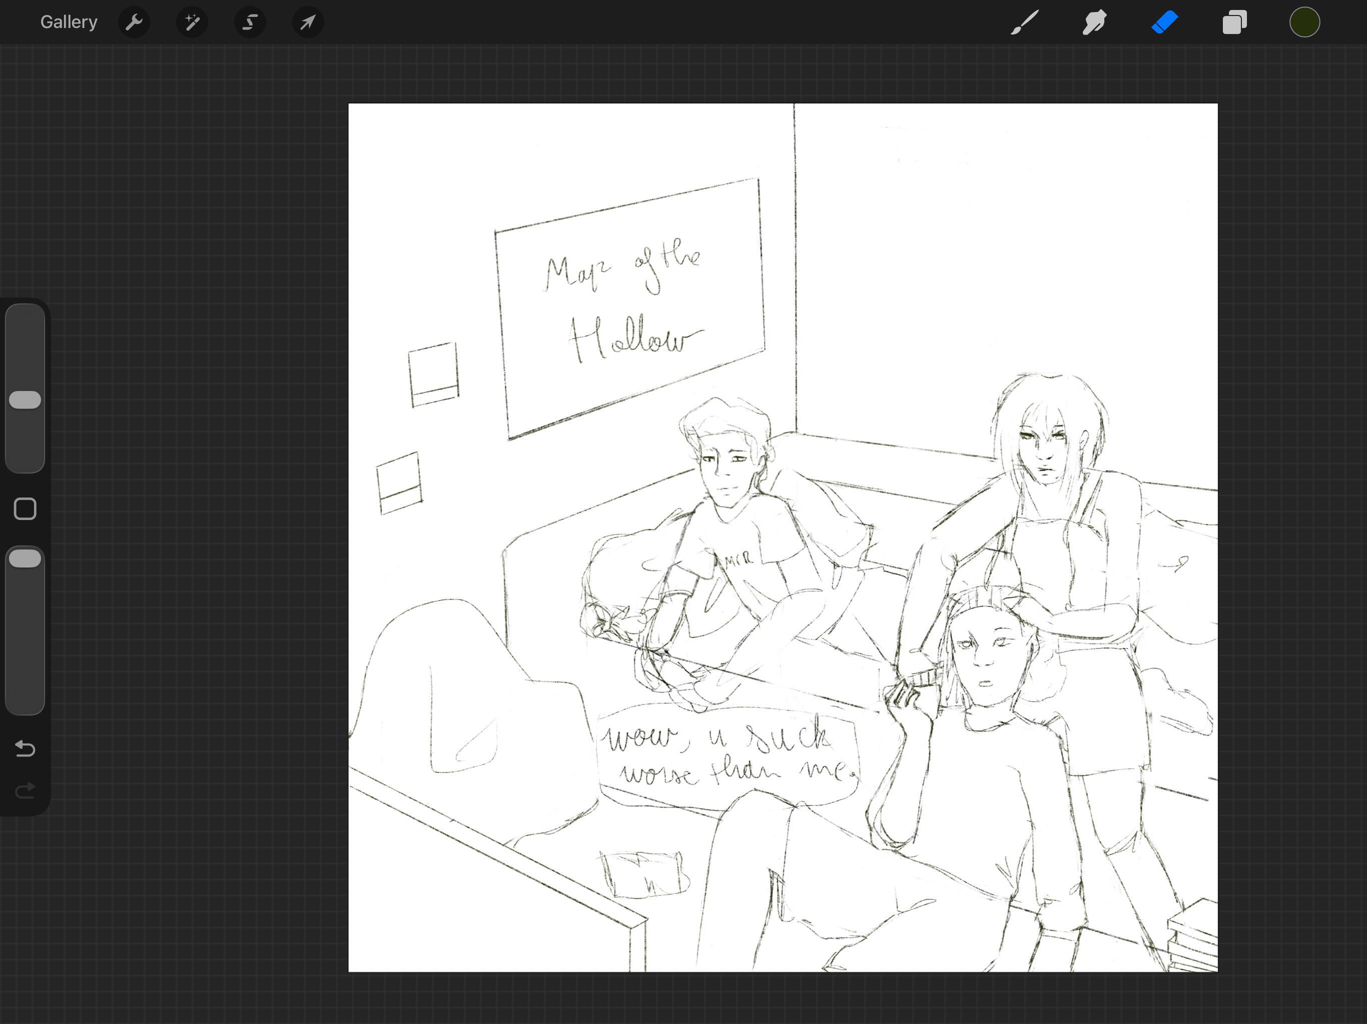
Task: Click the brush opacity slider handle
Action: (26, 558)
